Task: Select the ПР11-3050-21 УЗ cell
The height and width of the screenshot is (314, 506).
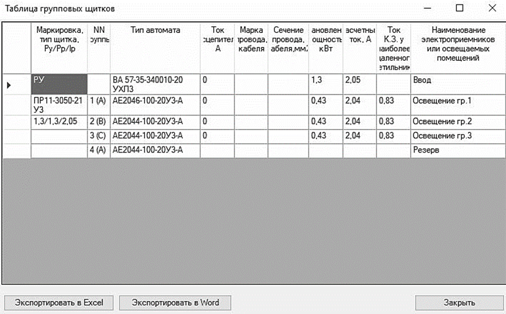Action: tap(59, 105)
